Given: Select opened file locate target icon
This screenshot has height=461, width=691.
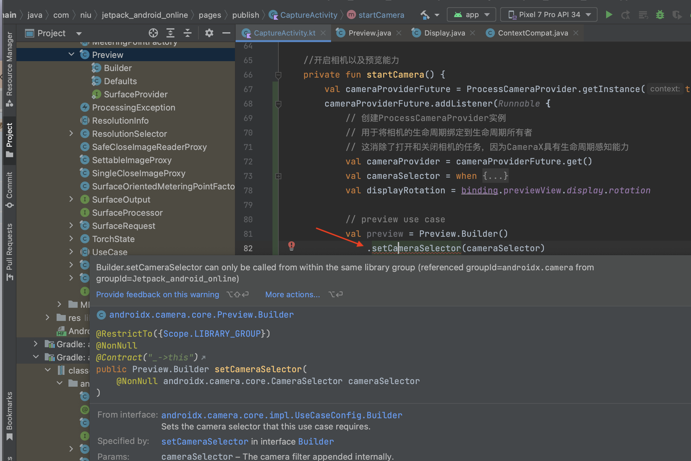Looking at the screenshot, I should (x=153, y=33).
